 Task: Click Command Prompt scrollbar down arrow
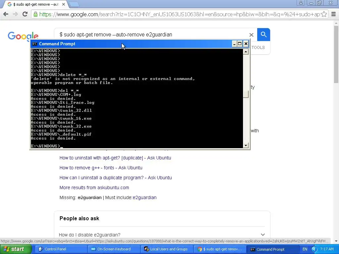pyautogui.click(x=246, y=146)
